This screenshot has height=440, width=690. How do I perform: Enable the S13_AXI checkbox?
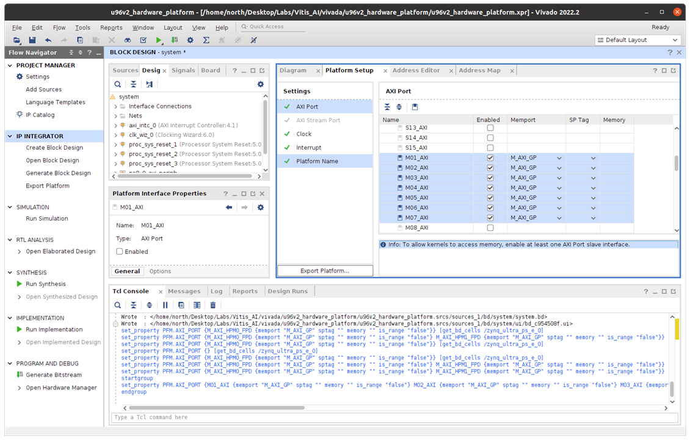click(x=490, y=128)
